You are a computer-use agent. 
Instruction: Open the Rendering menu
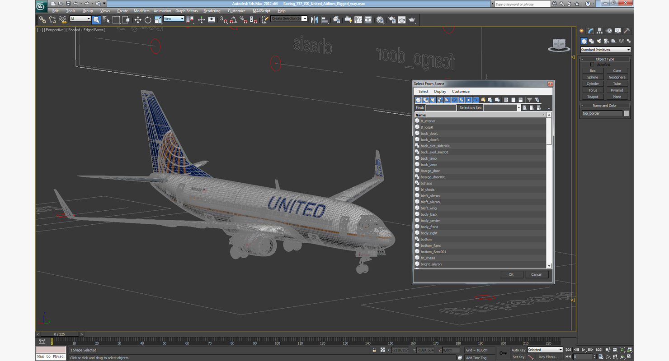coord(212,11)
